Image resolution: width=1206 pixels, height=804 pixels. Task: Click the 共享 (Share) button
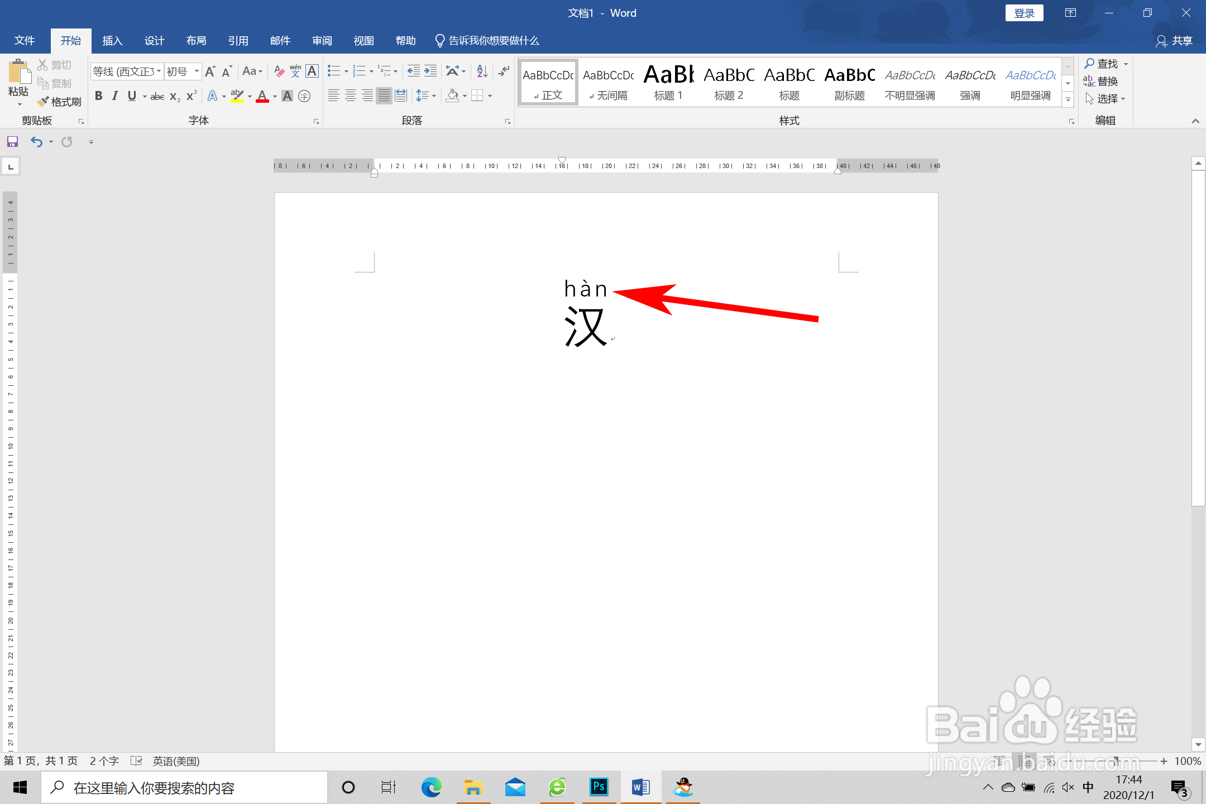[1174, 41]
